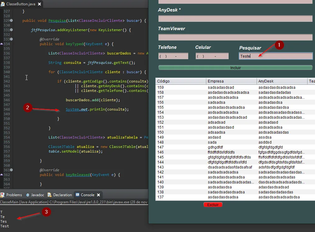315x232 pixels.
Task: Collapse the KeyListener block at line 331
Action: pyautogui.click(x=11, y=30)
